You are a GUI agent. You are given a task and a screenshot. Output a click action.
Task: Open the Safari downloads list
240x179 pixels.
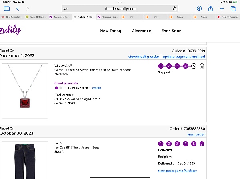(199, 8)
